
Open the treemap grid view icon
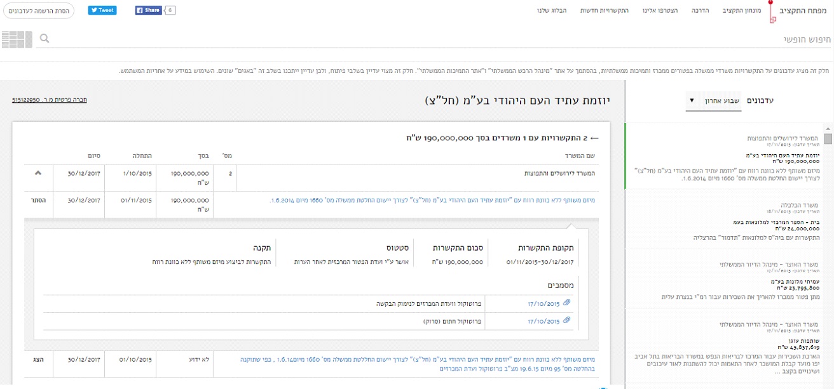point(17,39)
